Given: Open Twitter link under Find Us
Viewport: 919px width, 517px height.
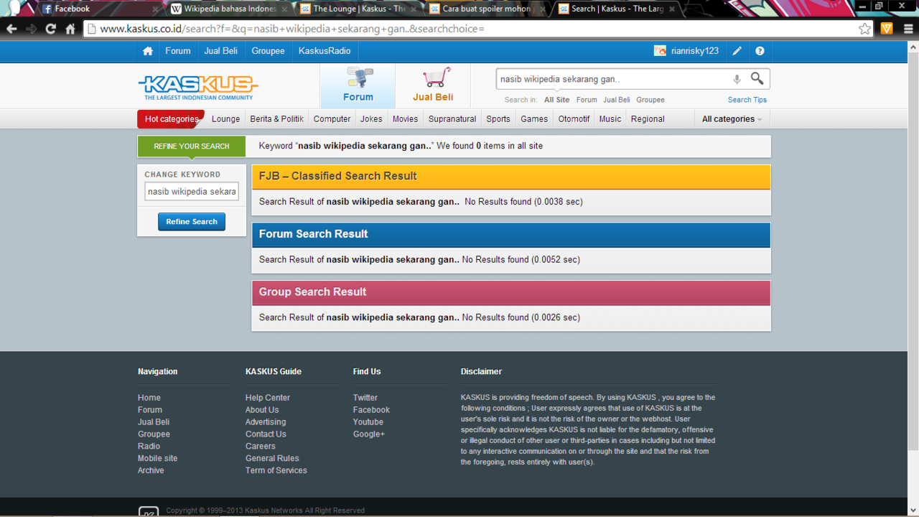Looking at the screenshot, I should [365, 398].
